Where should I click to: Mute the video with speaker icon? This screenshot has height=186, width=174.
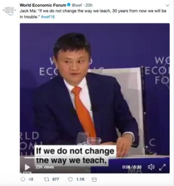151,167
